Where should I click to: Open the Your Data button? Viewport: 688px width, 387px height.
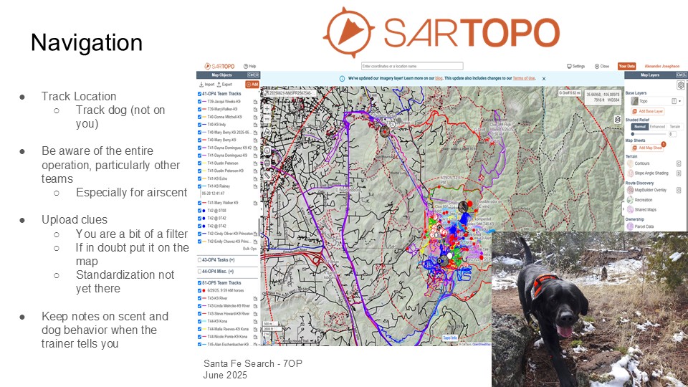626,66
